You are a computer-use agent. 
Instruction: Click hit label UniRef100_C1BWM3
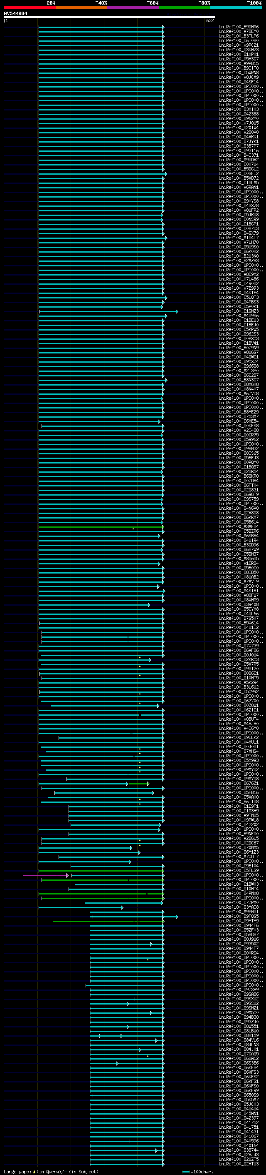239,884
